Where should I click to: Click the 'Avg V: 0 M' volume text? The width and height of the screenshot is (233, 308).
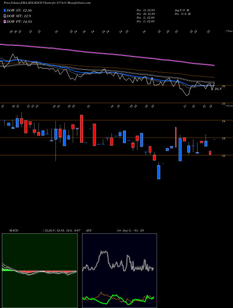182,10
